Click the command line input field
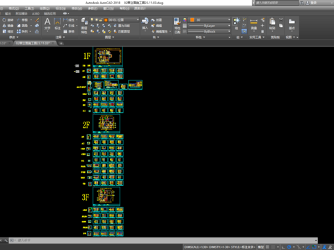 (x=163, y=240)
